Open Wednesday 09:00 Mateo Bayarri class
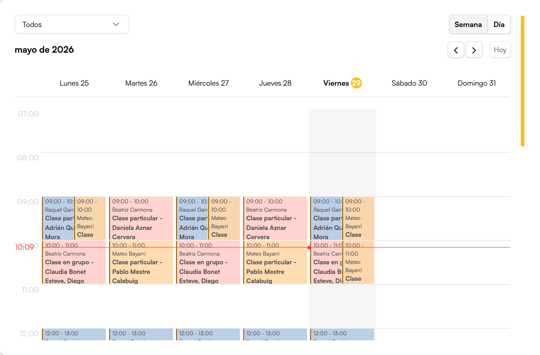Image resolution: width=540 pixels, height=355 pixels. 224,218
